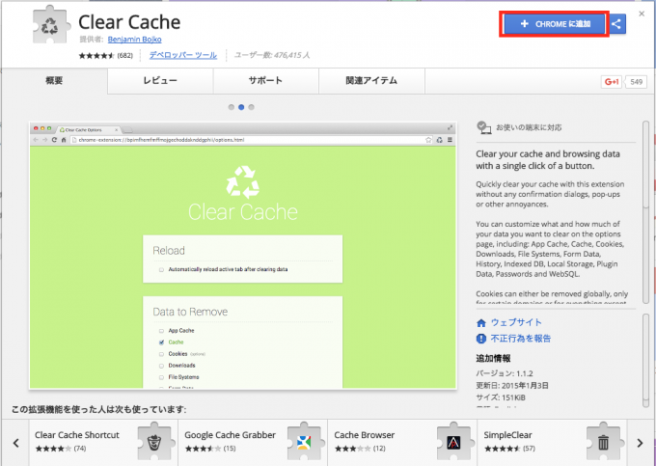The image size is (656, 466).
Task: Click the G+1 button
Action: point(612,82)
